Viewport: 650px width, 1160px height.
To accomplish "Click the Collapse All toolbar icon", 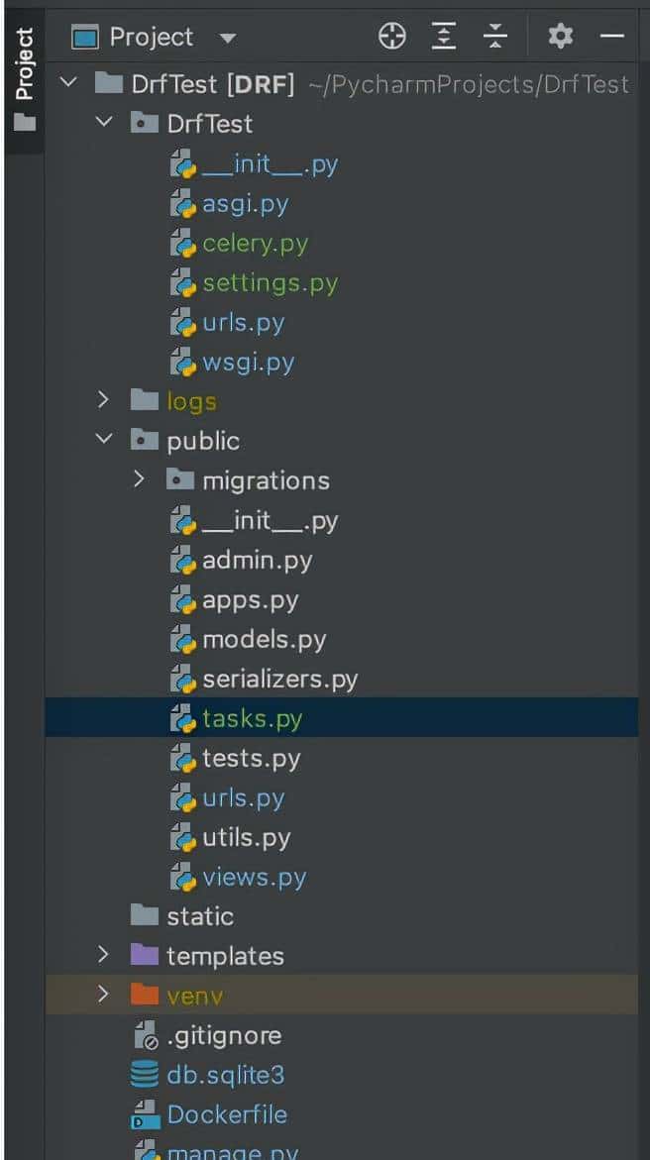I will tap(495, 37).
